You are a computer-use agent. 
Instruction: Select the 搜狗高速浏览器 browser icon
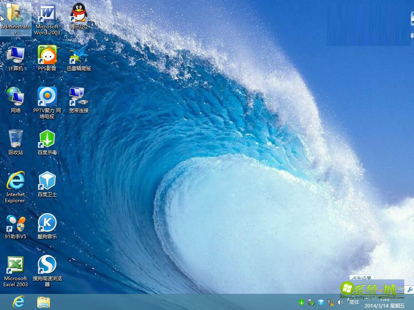tap(47, 265)
